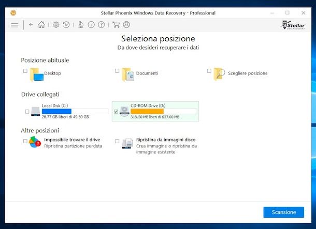
Task: Click the microscope tool icon
Action: point(81,25)
